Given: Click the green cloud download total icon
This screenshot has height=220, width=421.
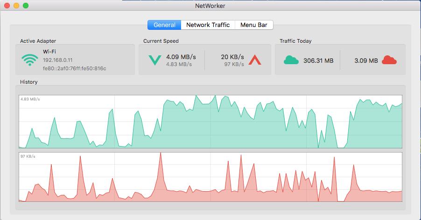Looking at the screenshot, I should [291, 60].
